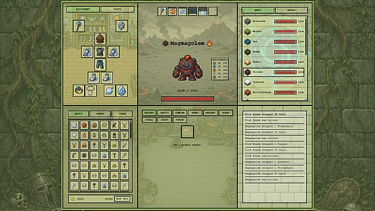
Task: Click the Desert map cube icon
Action: (x=248, y=62)
